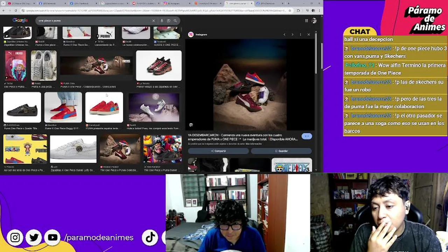Click the Google logo

20,21
